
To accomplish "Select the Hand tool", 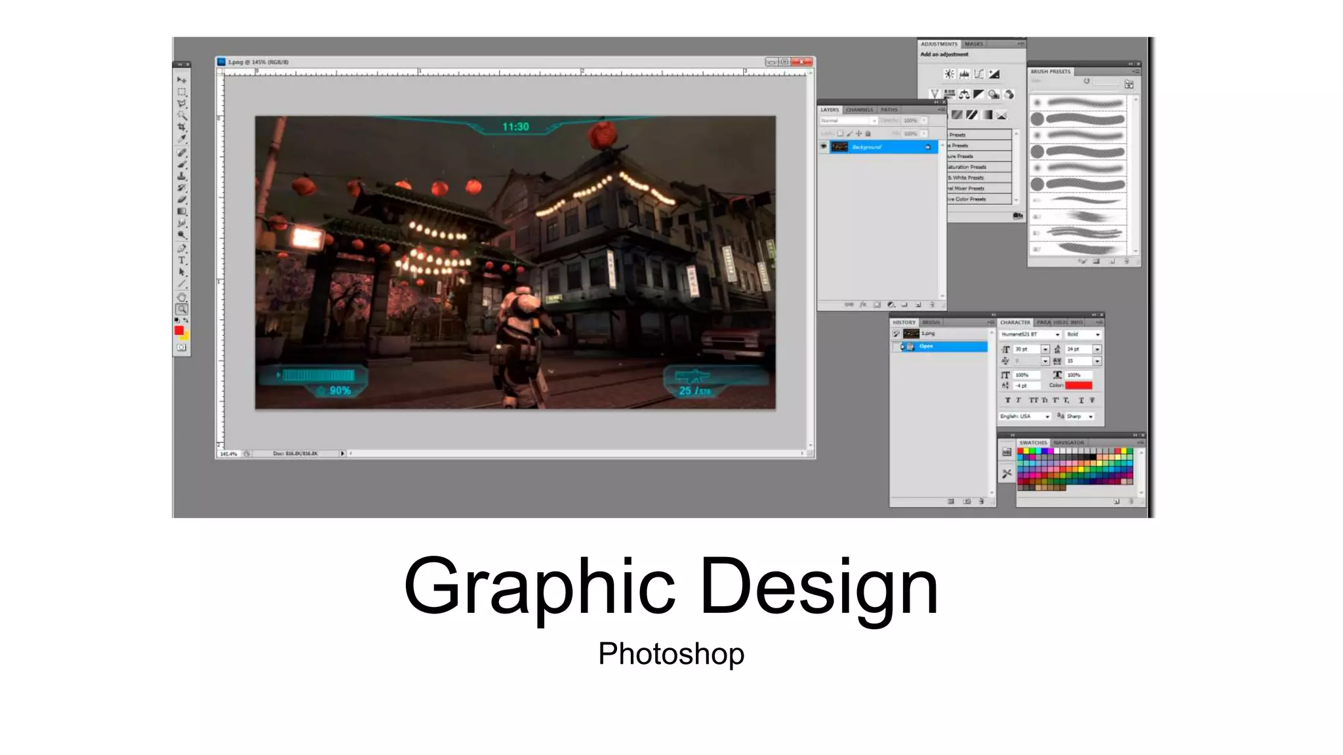I will point(182,298).
